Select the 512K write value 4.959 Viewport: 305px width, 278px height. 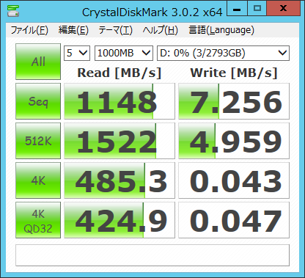234,141
